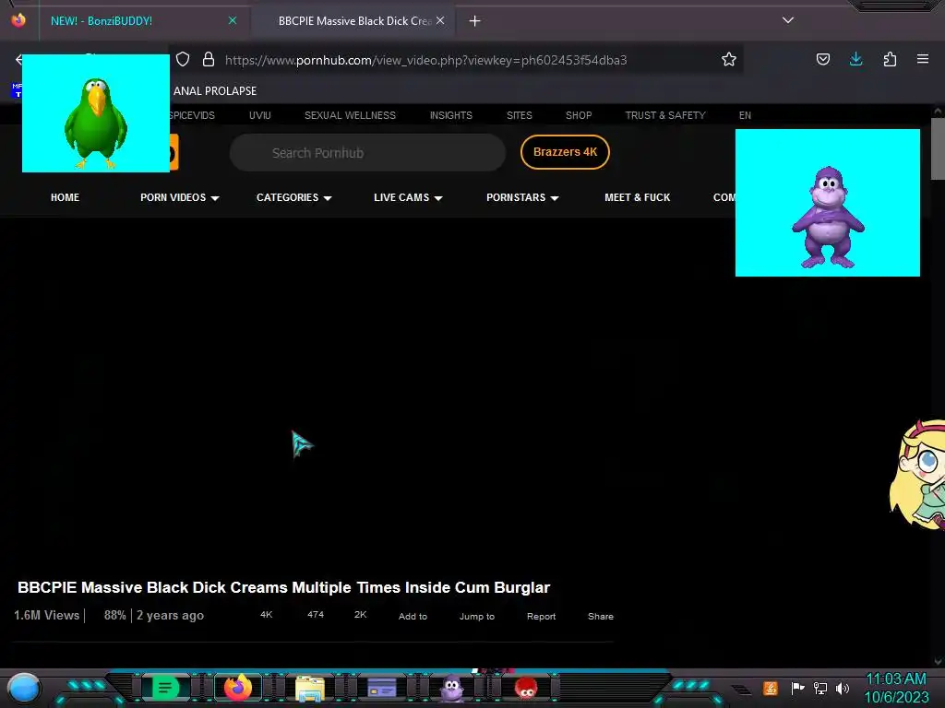Screen dimensions: 945x708
Task: Click the green parrot agent character
Action: tap(96, 123)
